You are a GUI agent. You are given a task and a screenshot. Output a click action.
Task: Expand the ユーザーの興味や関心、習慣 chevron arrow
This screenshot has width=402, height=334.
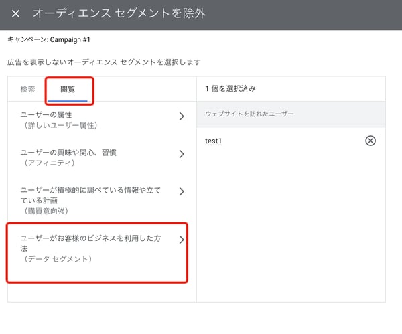click(x=182, y=154)
